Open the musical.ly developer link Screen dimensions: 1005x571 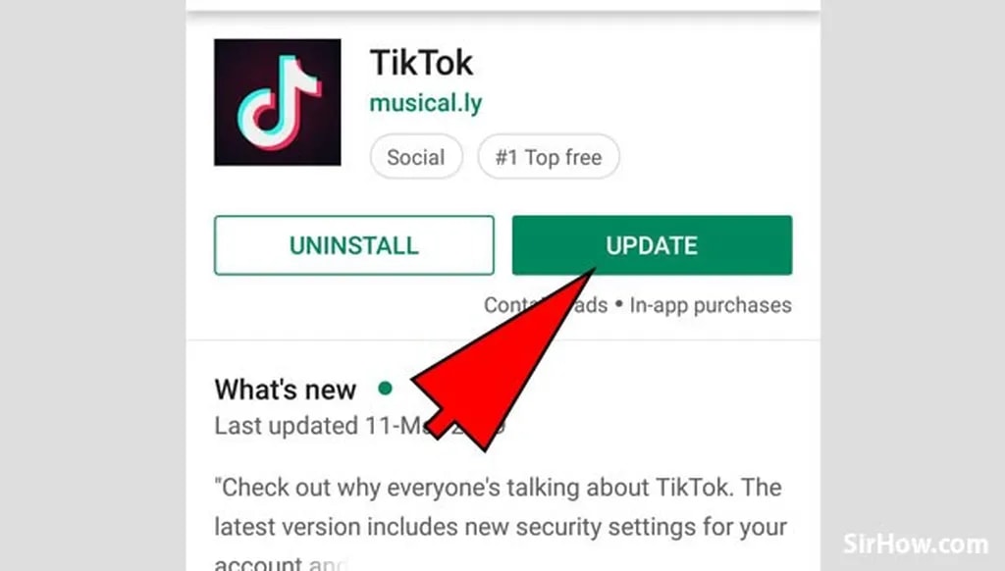coord(426,103)
